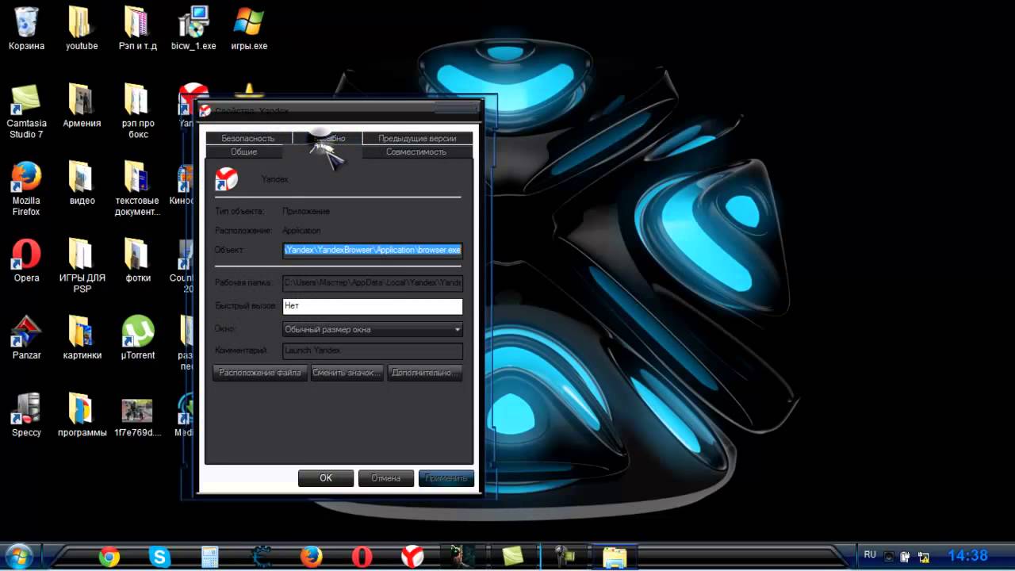Select the текстовые документ... folder
1015x571 pixels.
[x=137, y=189]
